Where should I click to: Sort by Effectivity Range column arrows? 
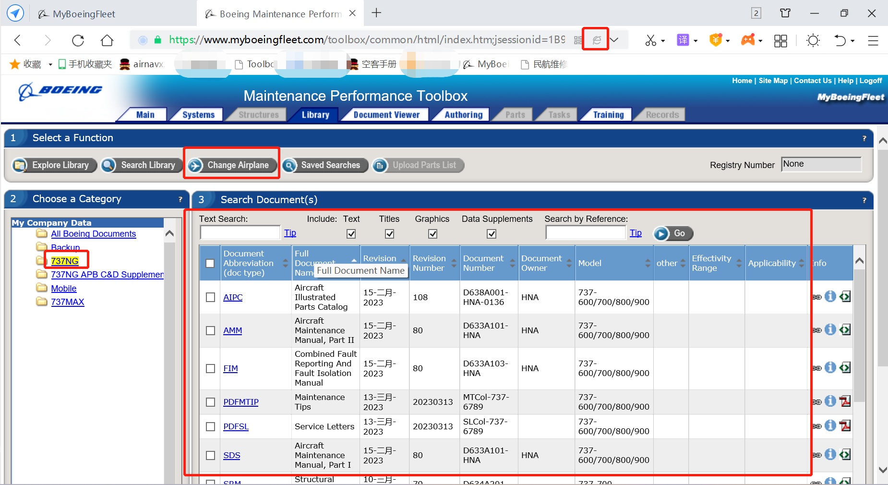click(739, 263)
